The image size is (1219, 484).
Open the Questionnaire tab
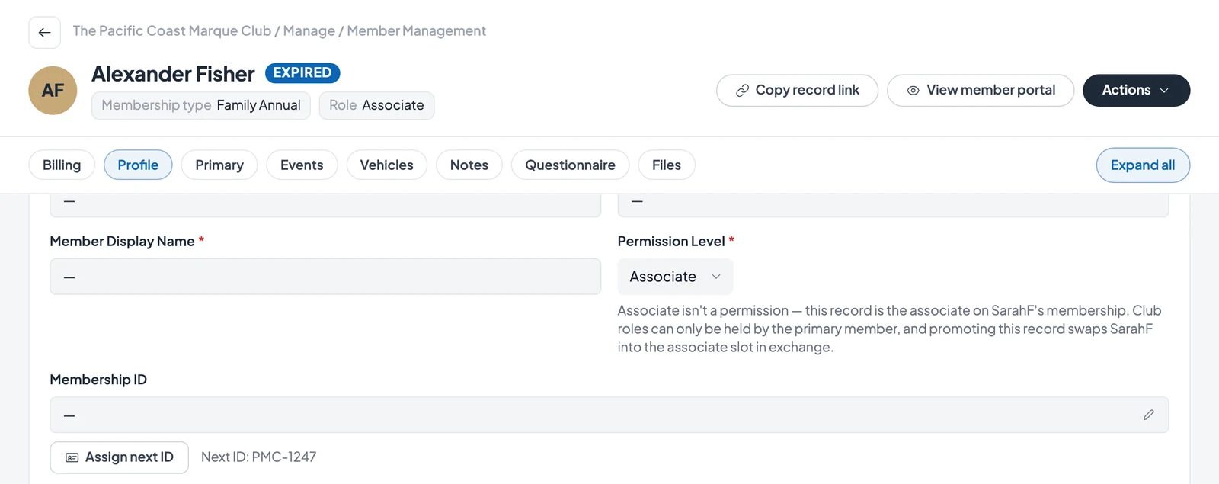pyautogui.click(x=570, y=165)
